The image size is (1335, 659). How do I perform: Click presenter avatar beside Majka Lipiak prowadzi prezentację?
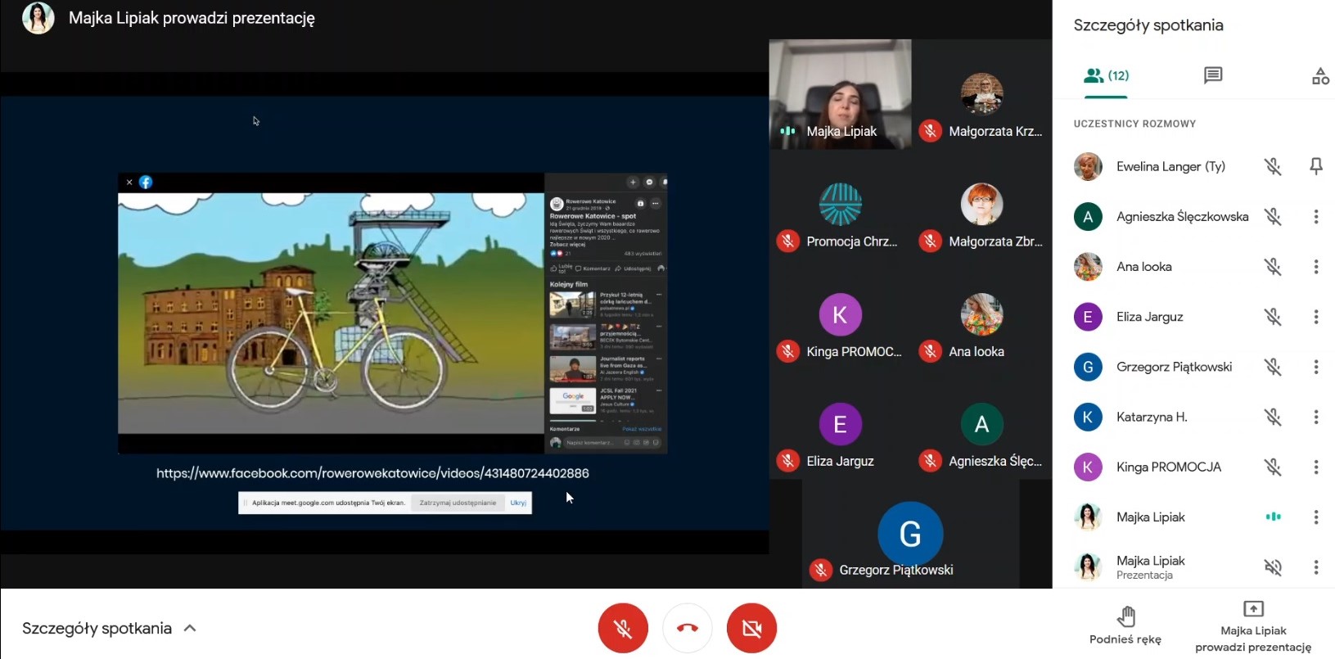tap(38, 18)
